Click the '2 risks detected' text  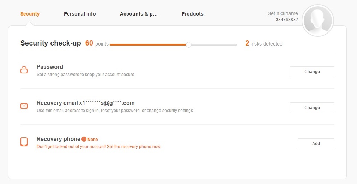tap(264, 44)
